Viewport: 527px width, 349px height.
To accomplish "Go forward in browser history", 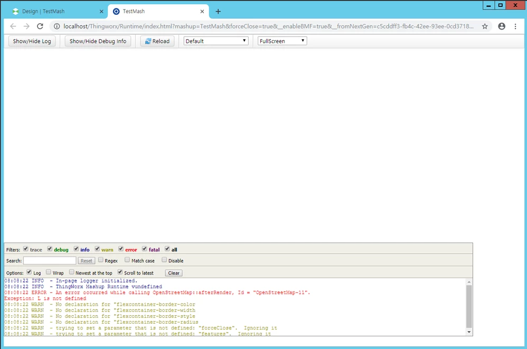I will point(26,26).
